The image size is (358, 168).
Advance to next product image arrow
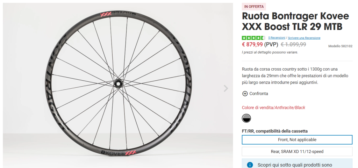pyautogui.click(x=225, y=88)
